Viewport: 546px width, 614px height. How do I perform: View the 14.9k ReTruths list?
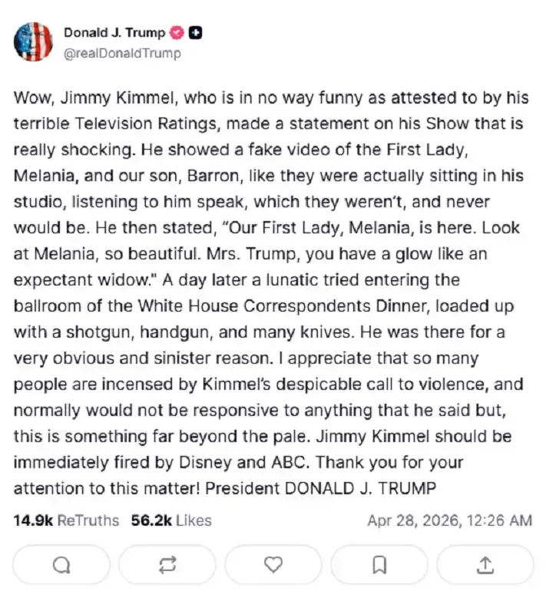pos(66,520)
